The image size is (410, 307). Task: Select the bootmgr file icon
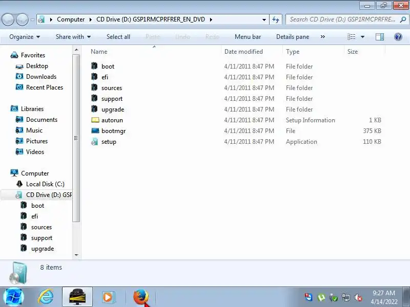tap(95, 130)
